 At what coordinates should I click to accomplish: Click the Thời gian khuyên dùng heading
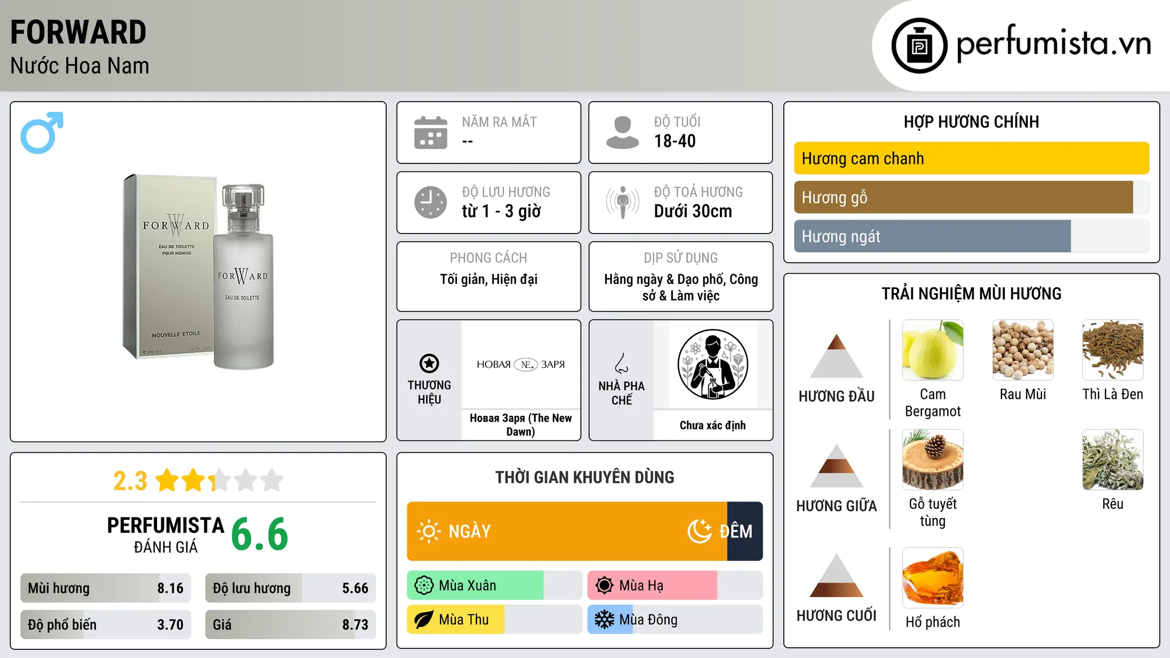point(584,477)
